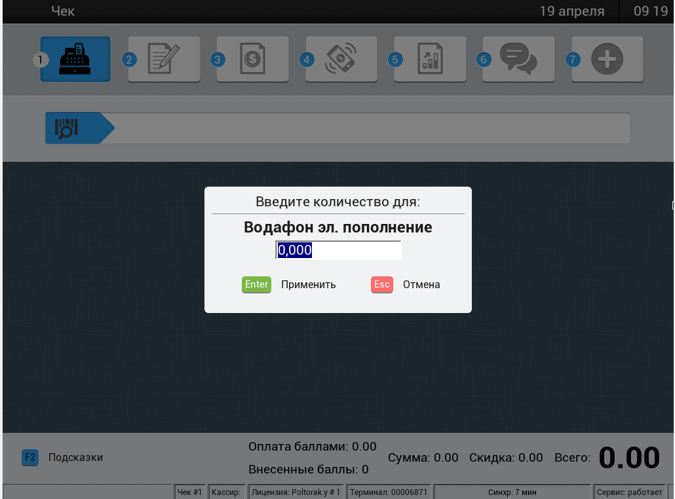This screenshot has width=675, height=499.
Task: Click the green Enter button
Action: [x=257, y=284]
